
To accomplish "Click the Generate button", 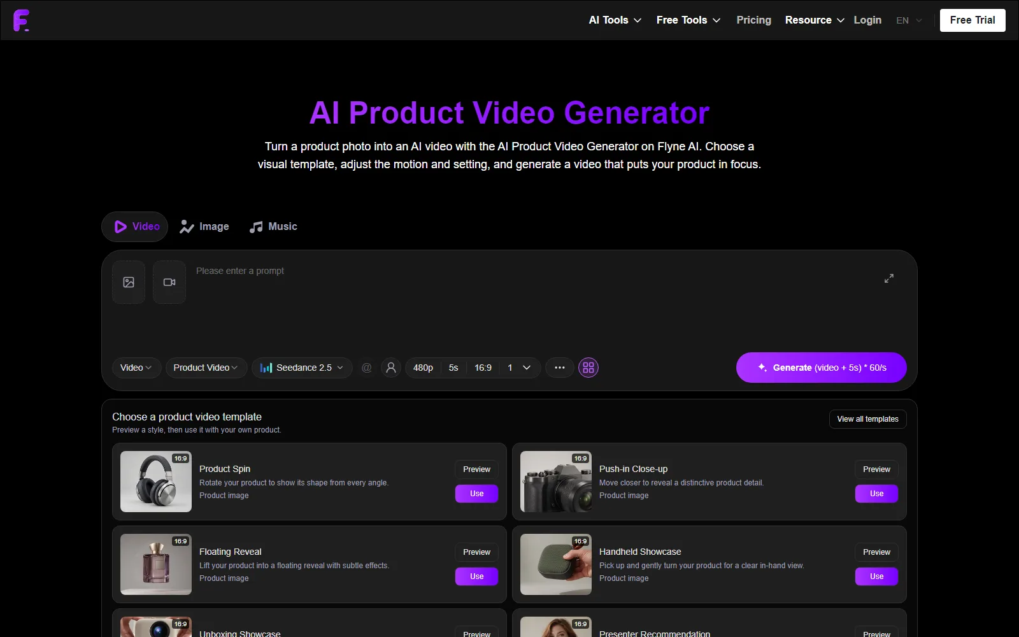I will (x=822, y=368).
